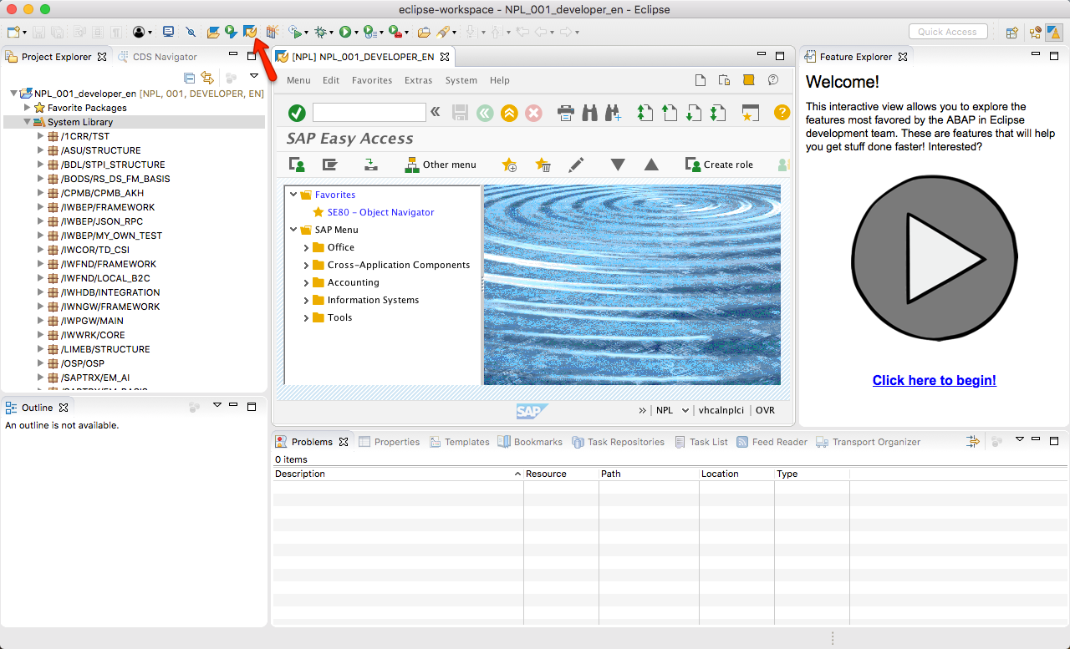1070x649 pixels.
Task: Click the Quick Access search field
Action: (948, 32)
